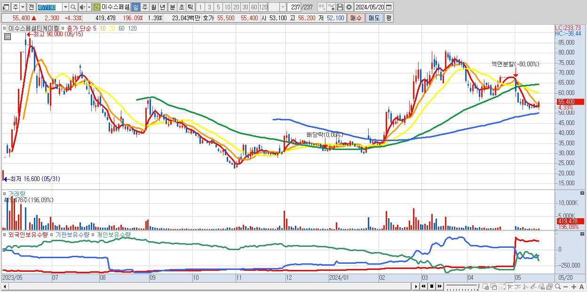Click the speaker sound icon in toolbar
The width and height of the screenshot is (587, 292).
(82, 8)
